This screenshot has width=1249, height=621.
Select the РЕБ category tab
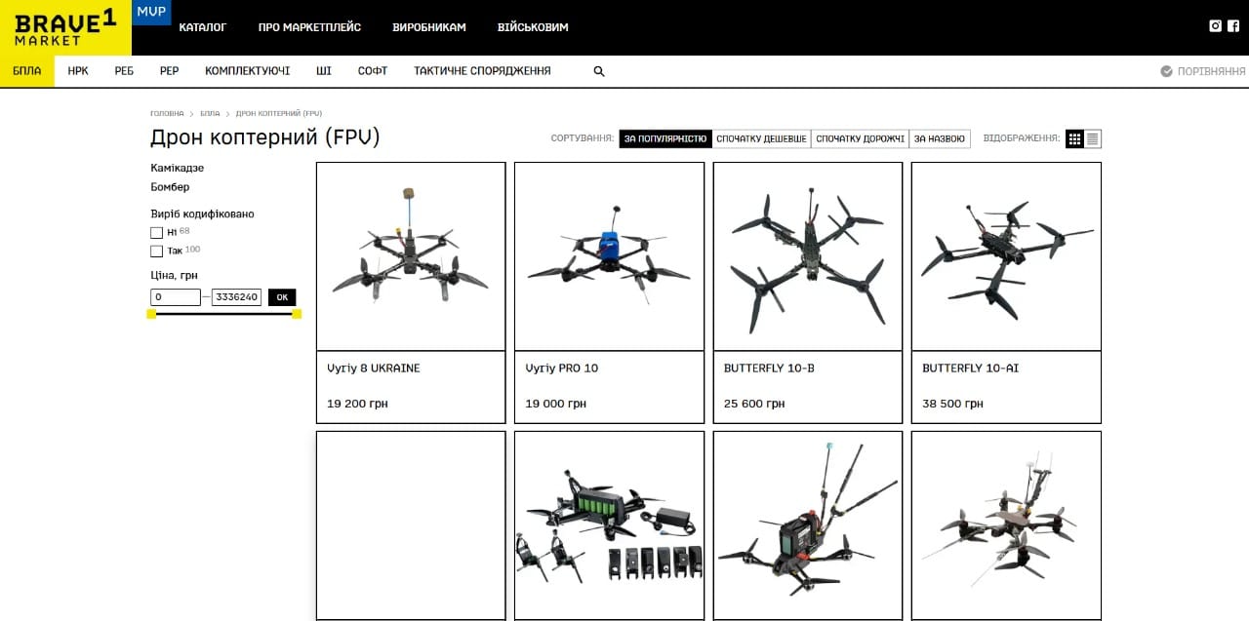(x=124, y=71)
